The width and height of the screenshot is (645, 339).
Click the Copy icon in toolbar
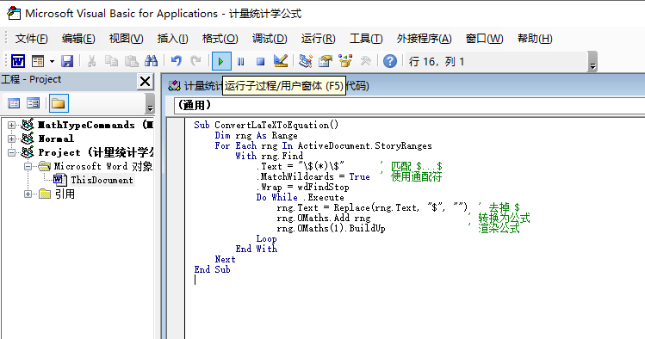point(111,62)
